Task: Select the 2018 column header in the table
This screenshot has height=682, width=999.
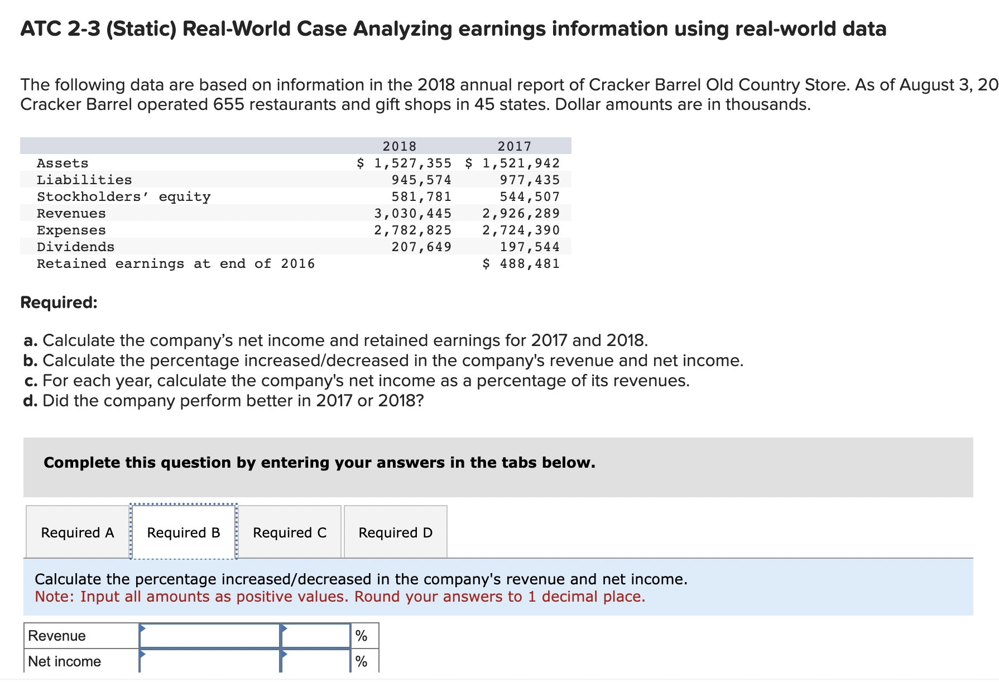Action: point(398,146)
